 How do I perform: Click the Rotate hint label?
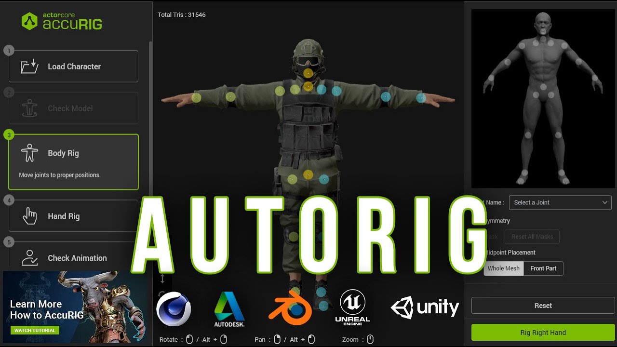169,340
